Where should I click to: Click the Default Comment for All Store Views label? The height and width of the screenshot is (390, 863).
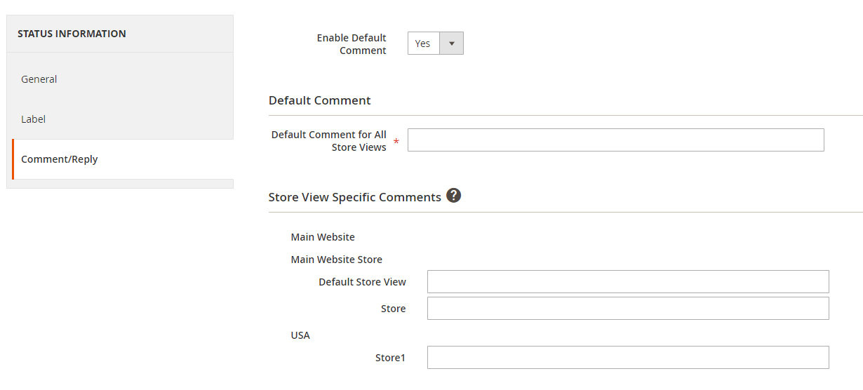pos(329,140)
